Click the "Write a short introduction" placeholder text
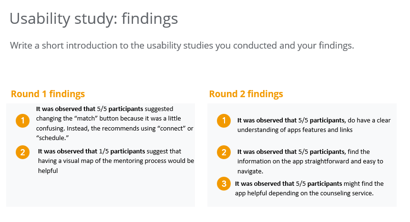 (x=182, y=46)
